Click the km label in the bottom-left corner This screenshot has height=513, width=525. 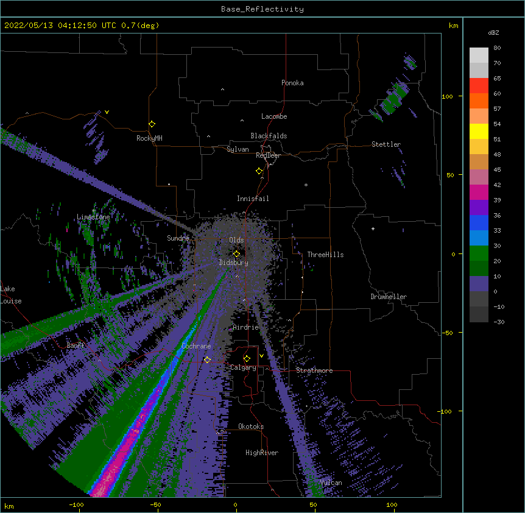[9, 506]
